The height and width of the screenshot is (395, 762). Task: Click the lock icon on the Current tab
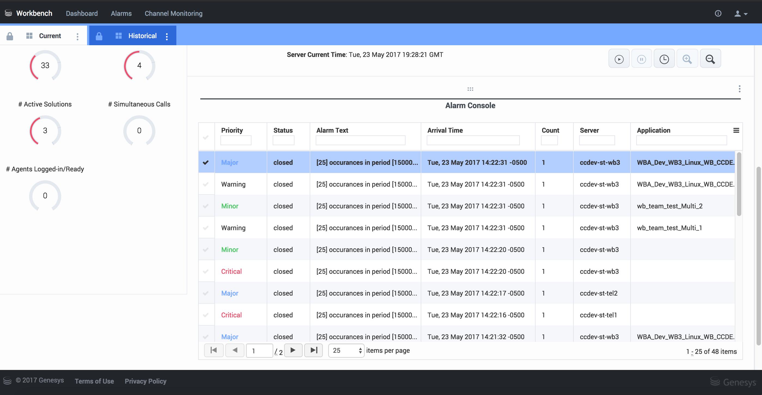click(10, 36)
